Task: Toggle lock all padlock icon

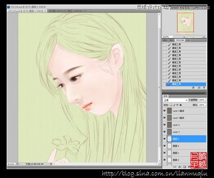Action: 181,105
